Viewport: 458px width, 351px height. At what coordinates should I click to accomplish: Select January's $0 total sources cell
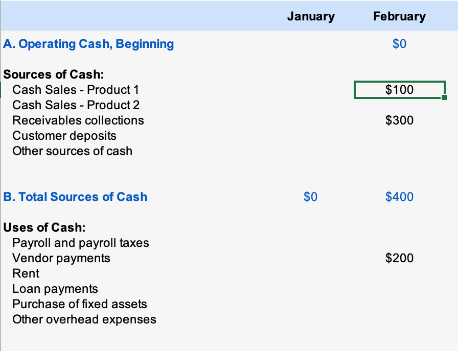(310, 197)
